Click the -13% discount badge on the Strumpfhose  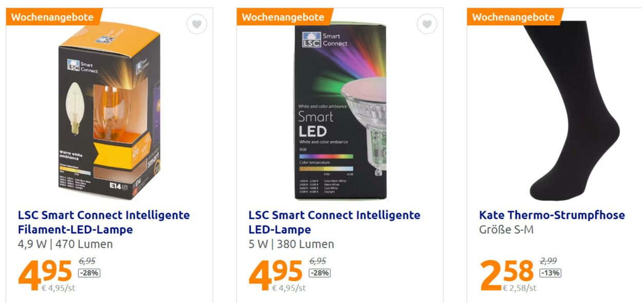click(x=550, y=273)
